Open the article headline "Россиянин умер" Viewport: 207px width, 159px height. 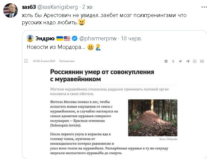(x=102, y=75)
